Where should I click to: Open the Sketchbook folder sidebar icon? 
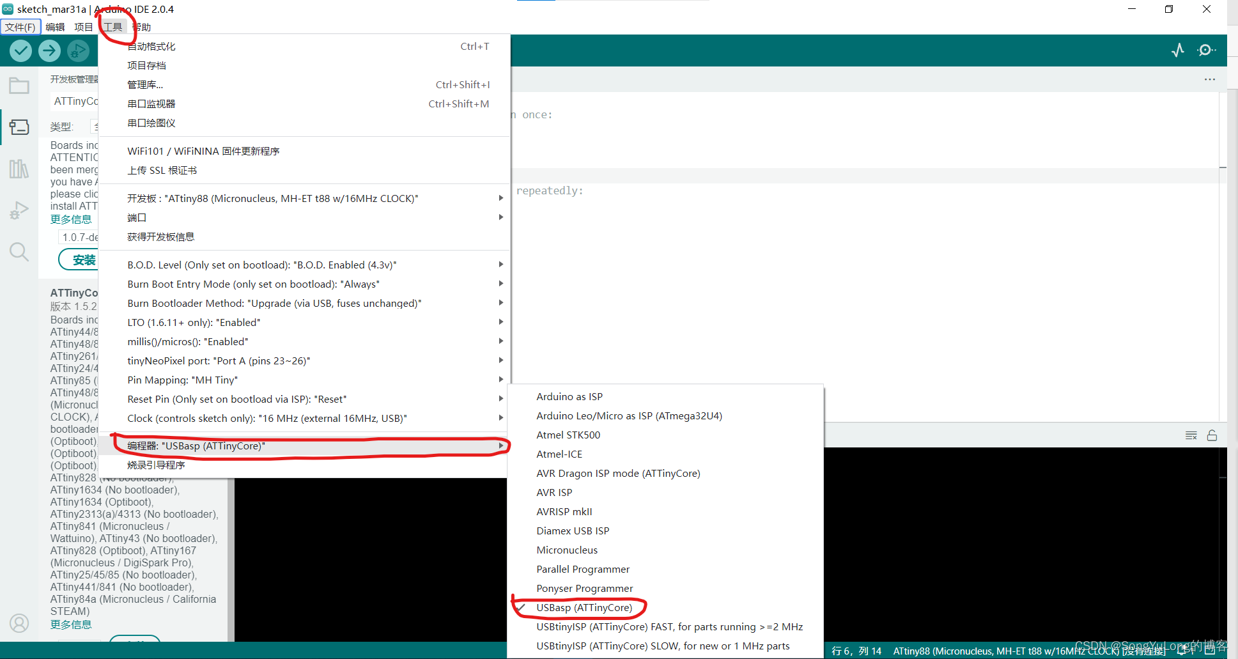click(19, 86)
